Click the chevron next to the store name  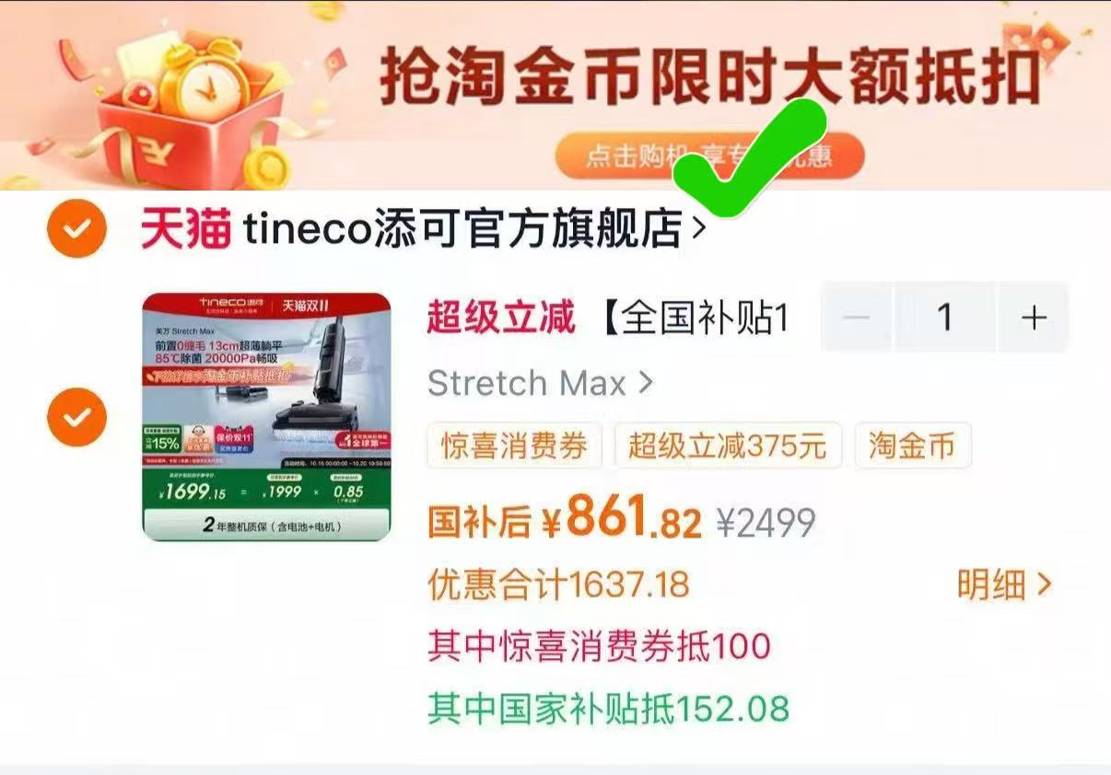(x=698, y=227)
